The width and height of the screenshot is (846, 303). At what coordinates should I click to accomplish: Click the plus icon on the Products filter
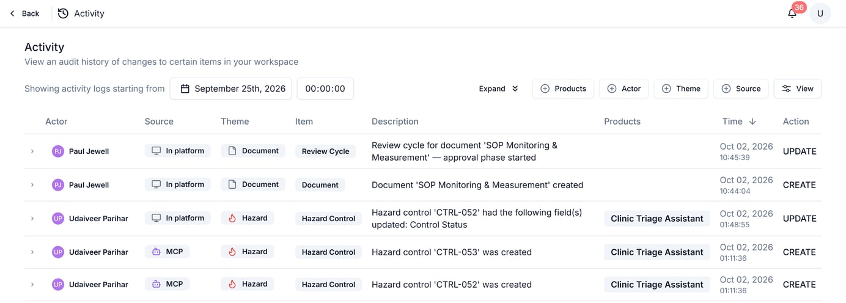pos(545,89)
